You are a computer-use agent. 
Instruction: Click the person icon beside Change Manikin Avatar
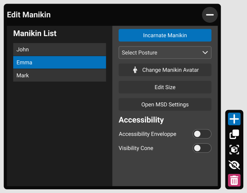[135, 70]
